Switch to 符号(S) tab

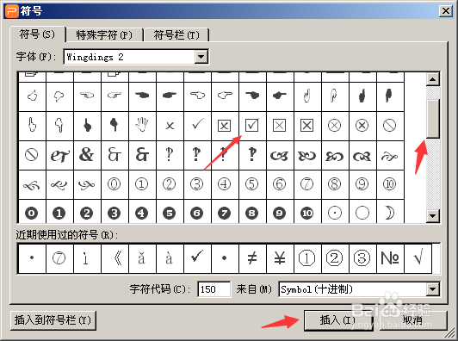(x=37, y=34)
